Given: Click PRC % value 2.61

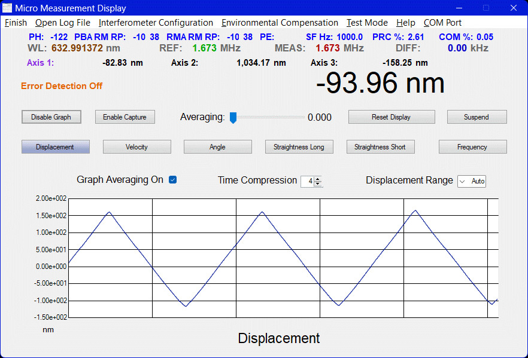Looking at the screenshot, I should pyautogui.click(x=416, y=37).
